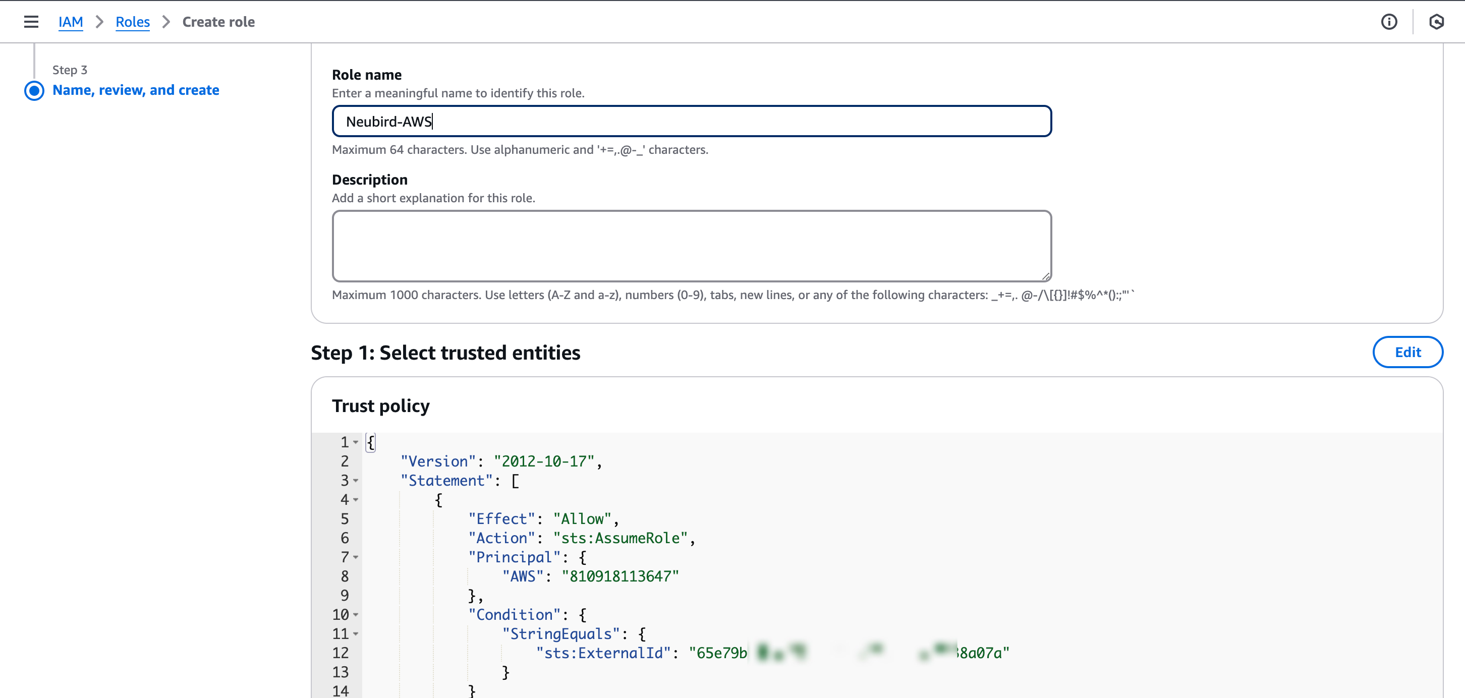1465x698 pixels.
Task: Fold the Condition block on line 10
Action: [x=356, y=615]
